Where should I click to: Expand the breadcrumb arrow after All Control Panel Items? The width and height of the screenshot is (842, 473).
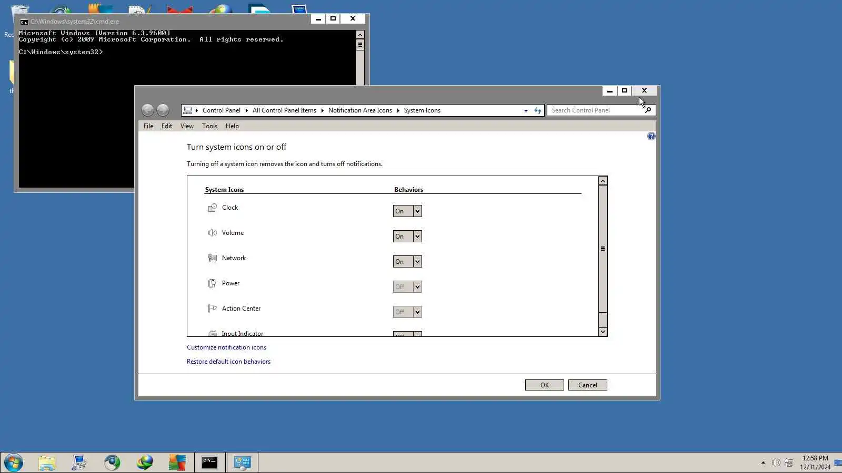[x=322, y=110]
